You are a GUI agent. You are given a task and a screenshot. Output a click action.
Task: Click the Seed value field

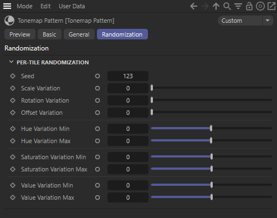(128, 76)
